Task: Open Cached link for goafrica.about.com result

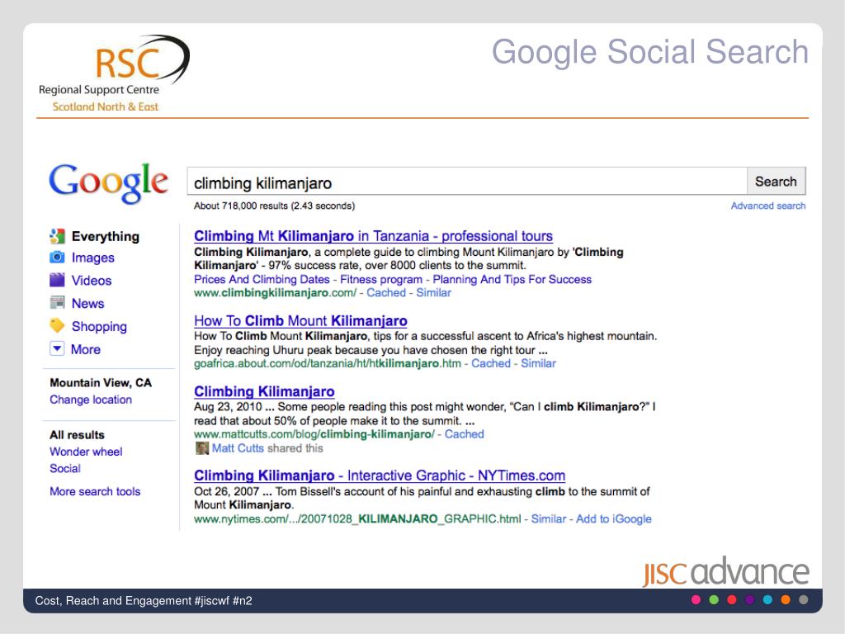Action: coord(491,363)
